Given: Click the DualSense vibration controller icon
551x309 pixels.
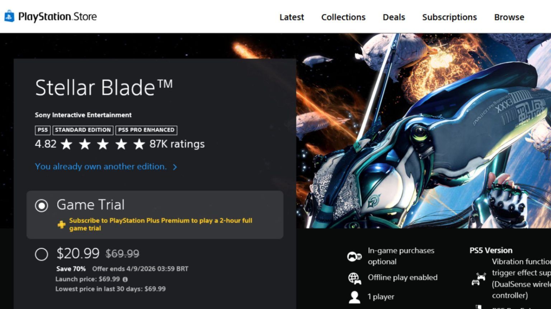Looking at the screenshot, I should tap(478, 279).
